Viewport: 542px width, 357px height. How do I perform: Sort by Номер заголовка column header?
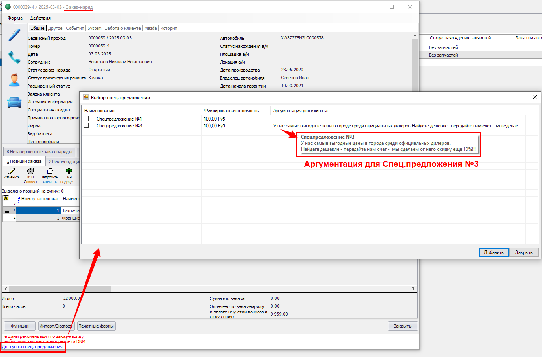click(39, 199)
